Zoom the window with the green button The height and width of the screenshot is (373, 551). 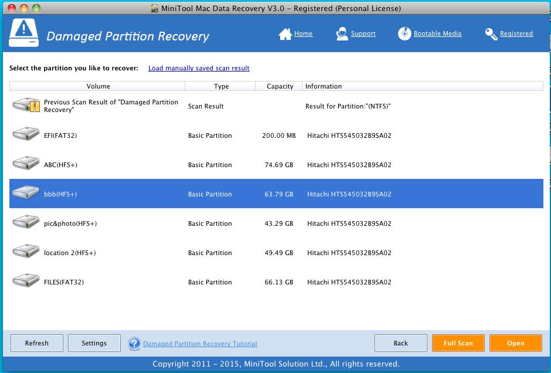point(36,8)
